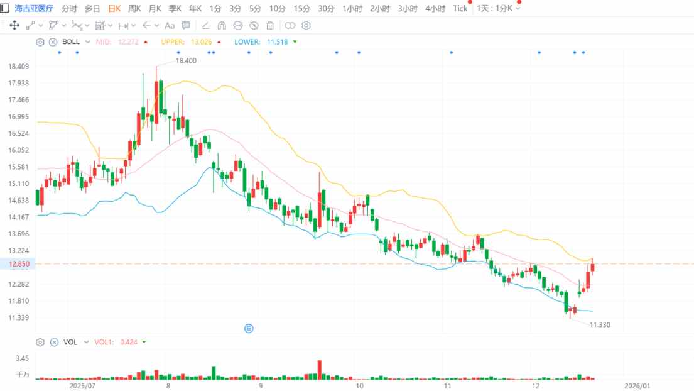The height and width of the screenshot is (391, 694).
Task: Toggle hide drawings eye-slash icon
Action: pos(254,26)
